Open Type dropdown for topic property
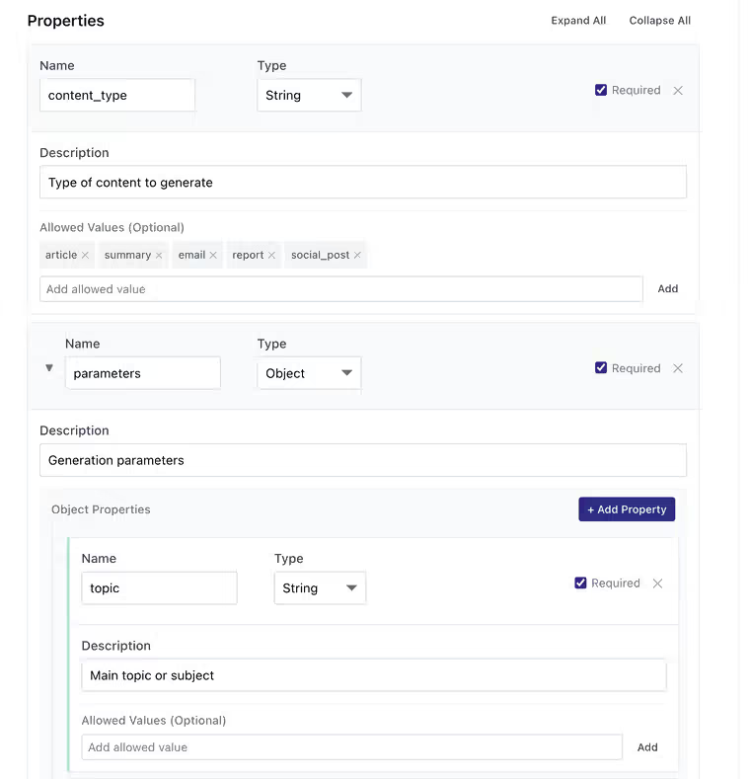The height and width of the screenshot is (779, 750). pos(320,588)
